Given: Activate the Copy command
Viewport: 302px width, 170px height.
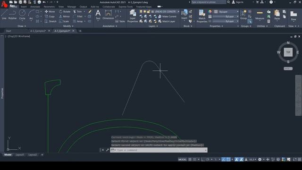Looking at the screenshot, I should [x=50, y=17].
